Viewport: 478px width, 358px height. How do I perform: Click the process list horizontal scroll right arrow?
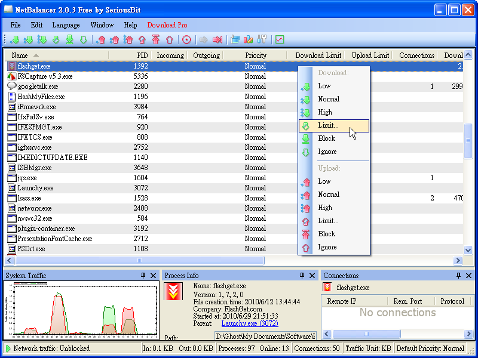458,260
